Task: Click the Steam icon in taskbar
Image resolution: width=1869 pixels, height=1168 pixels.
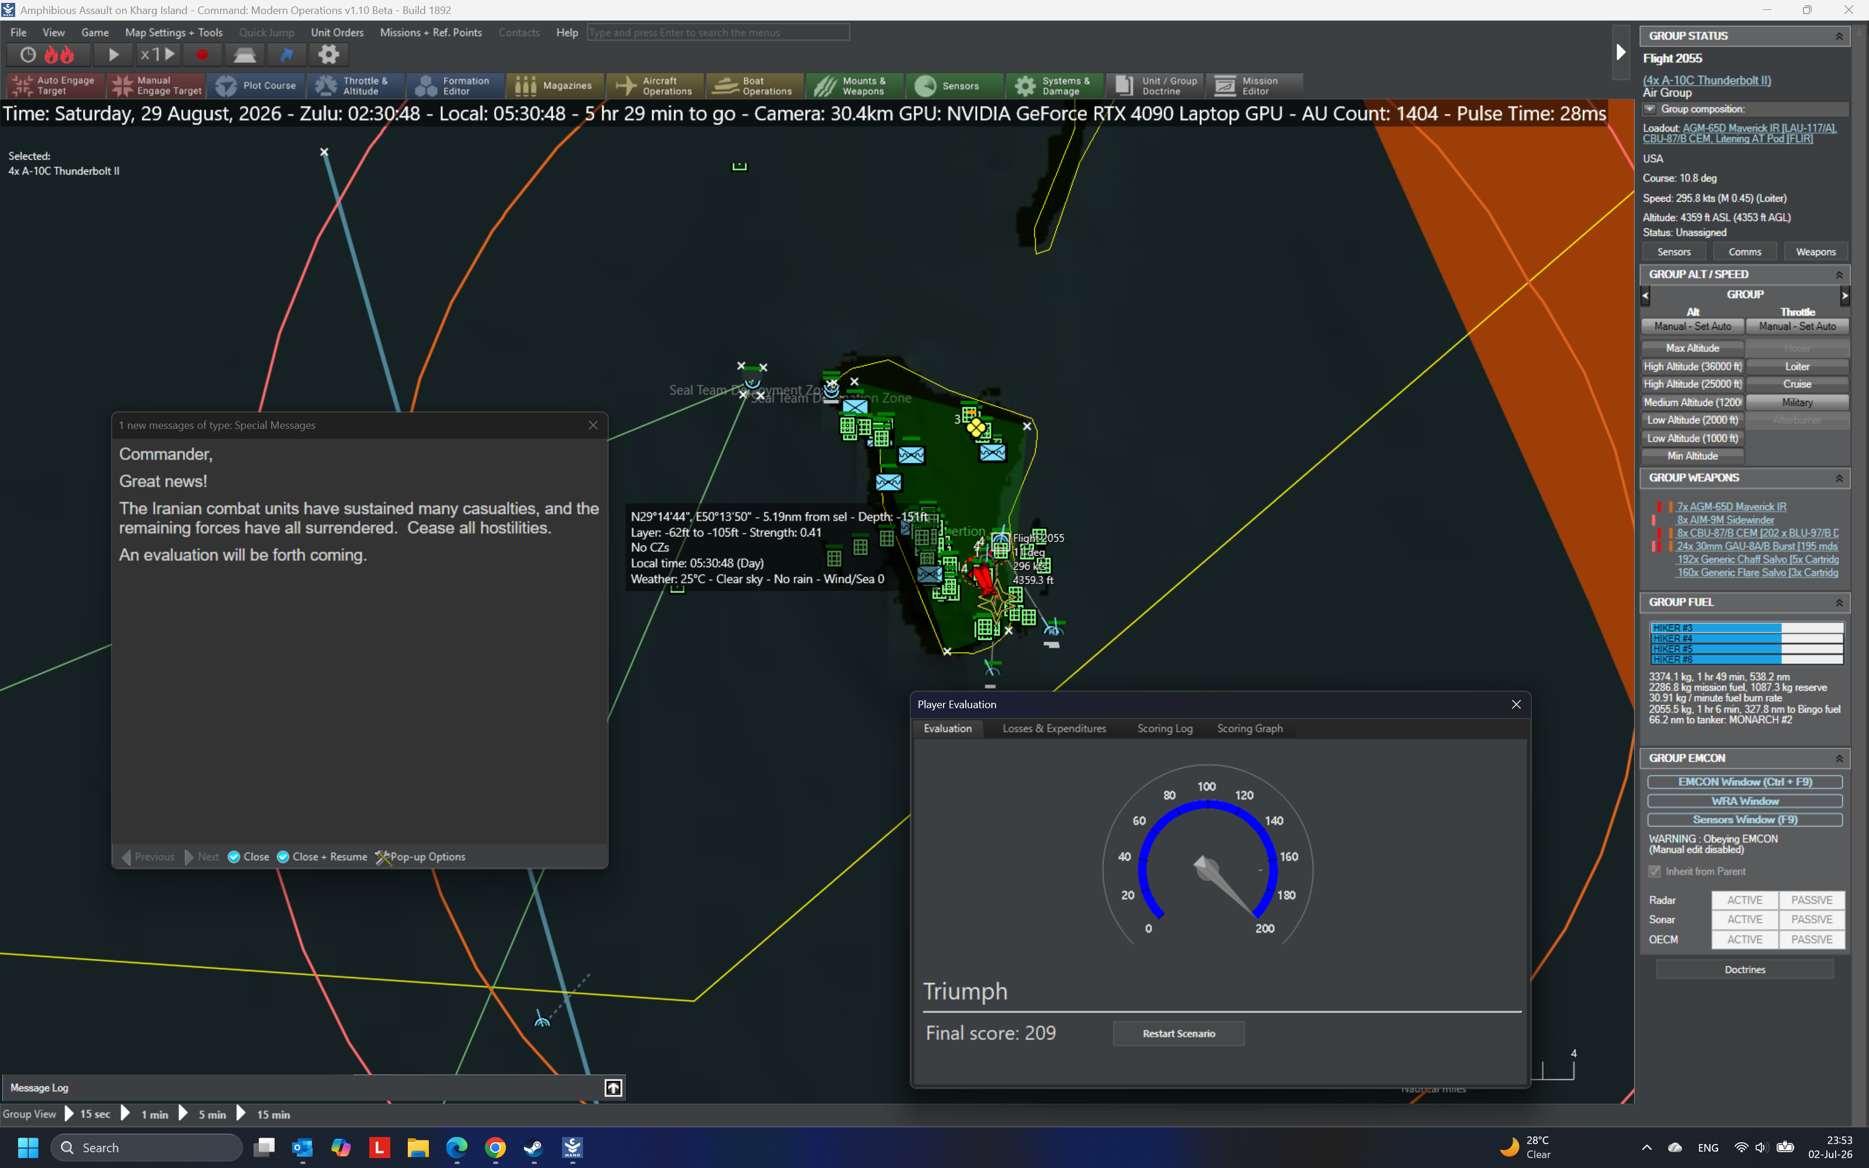Action: pyautogui.click(x=533, y=1147)
